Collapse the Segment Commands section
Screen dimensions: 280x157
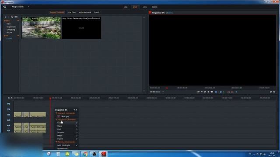pos(56,113)
